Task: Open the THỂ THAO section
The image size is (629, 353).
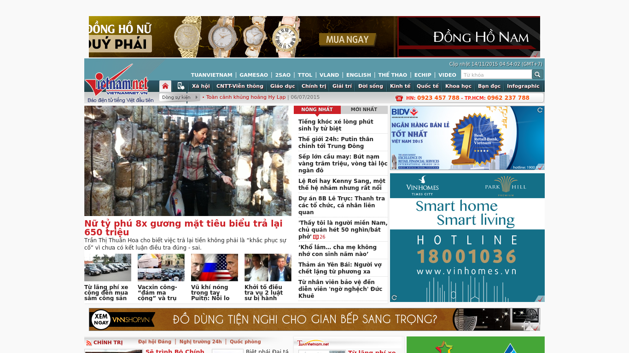Action: click(392, 74)
